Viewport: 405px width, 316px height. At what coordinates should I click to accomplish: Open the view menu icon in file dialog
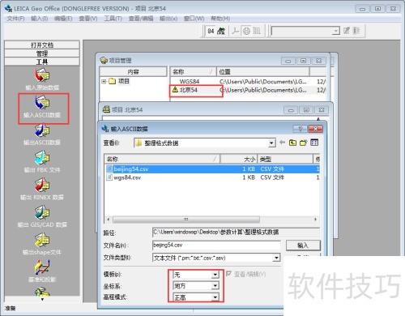pos(314,143)
